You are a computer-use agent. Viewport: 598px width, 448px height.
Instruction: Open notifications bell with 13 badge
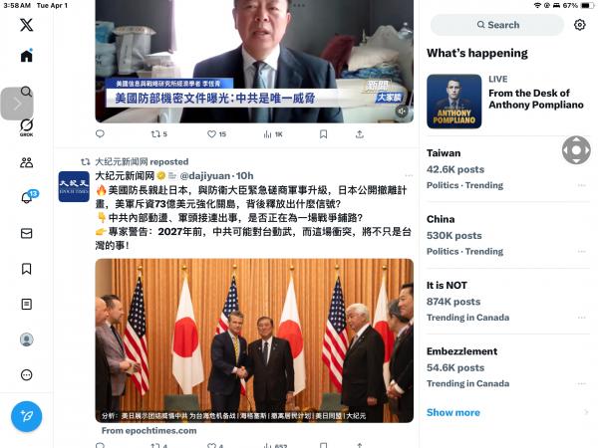28,197
